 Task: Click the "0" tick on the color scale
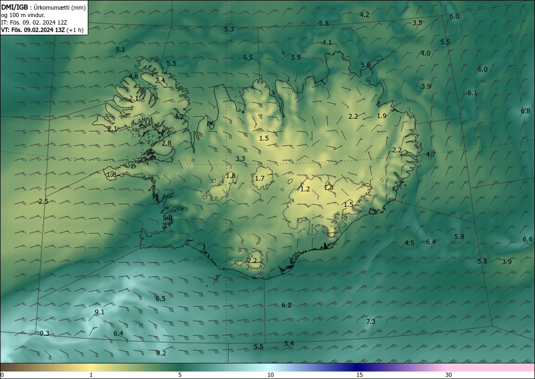point(2,375)
